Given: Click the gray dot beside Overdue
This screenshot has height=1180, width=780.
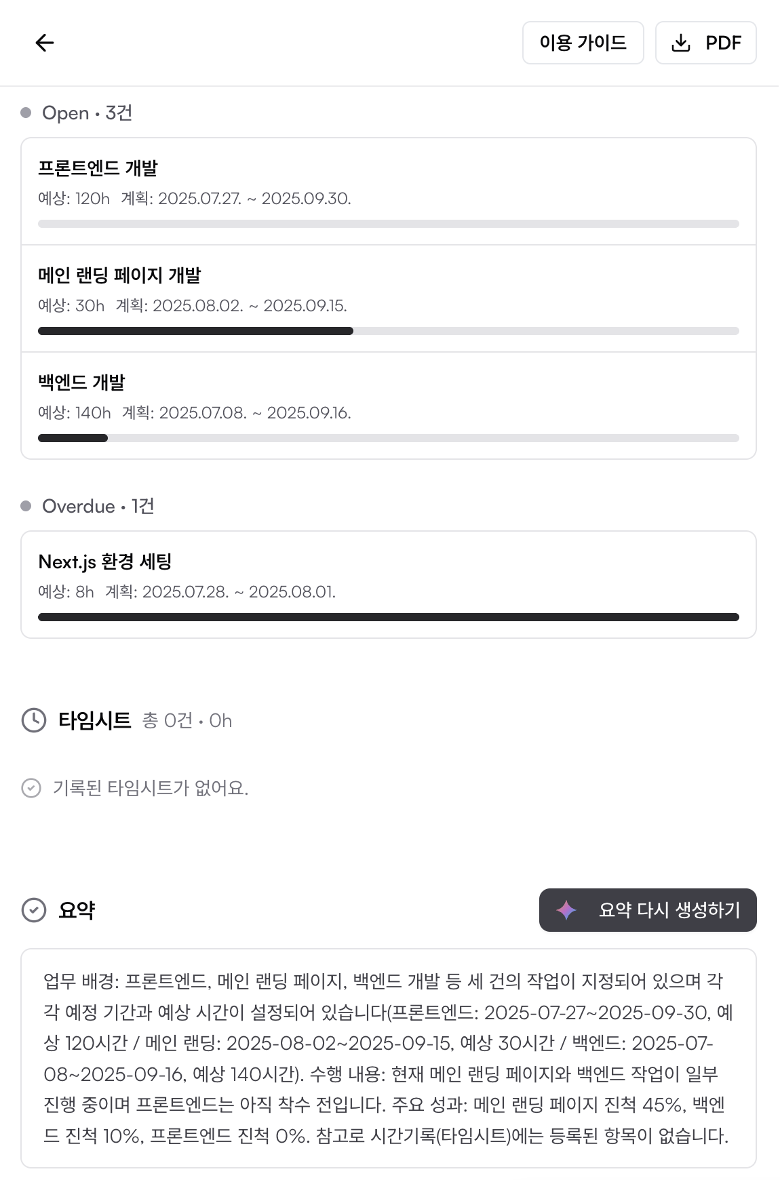Looking at the screenshot, I should (x=26, y=506).
